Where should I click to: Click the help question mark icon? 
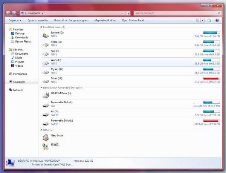coord(218,20)
